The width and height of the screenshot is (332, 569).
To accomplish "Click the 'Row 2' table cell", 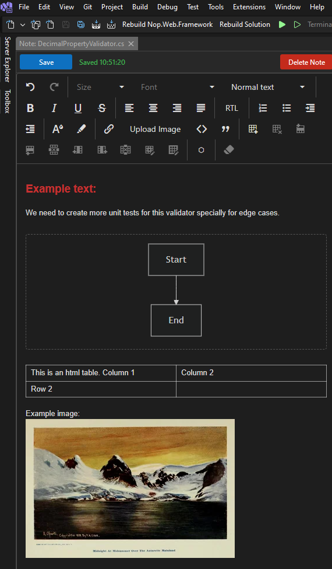I will click(101, 389).
